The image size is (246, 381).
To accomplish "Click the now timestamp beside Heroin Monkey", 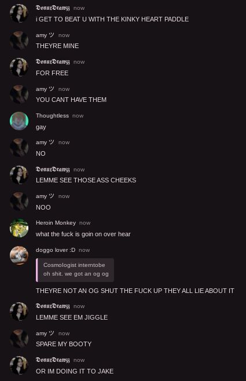I will point(85,223).
